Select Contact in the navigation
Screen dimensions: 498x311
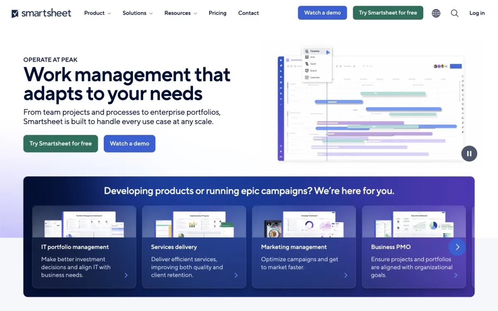248,13
